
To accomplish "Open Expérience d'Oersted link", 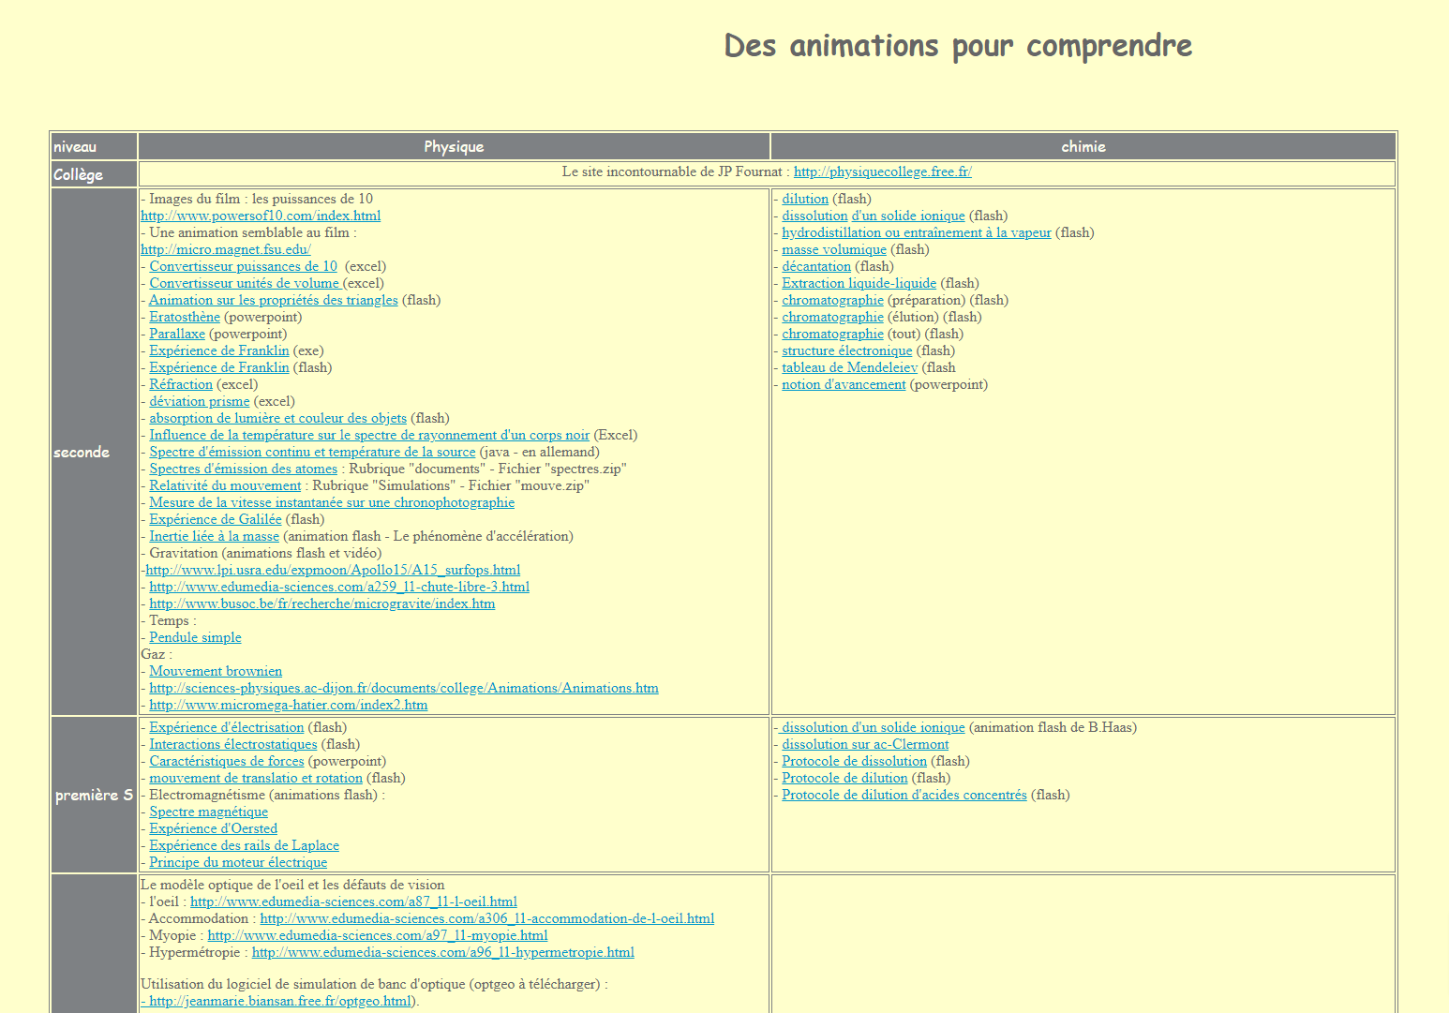I will pos(214,829).
